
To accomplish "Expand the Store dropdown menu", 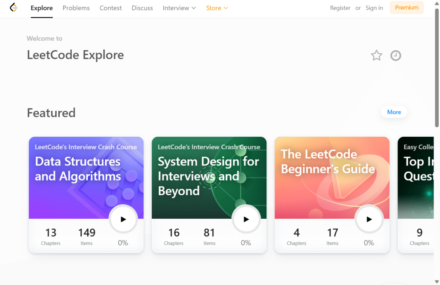I will click(217, 8).
